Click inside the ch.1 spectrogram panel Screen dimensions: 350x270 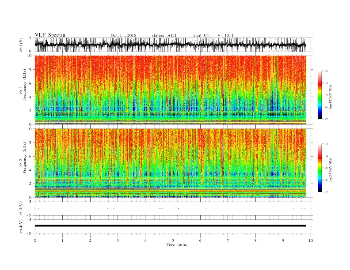[x=170, y=90]
